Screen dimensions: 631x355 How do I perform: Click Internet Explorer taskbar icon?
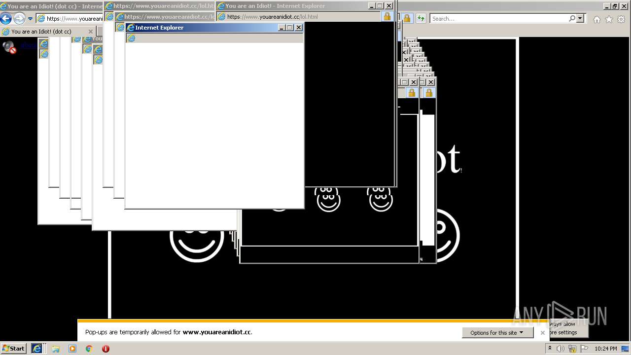click(x=37, y=349)
